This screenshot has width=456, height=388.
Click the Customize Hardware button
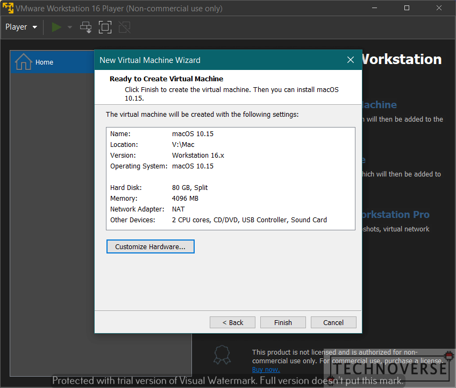pyautogui.click(x=150, y=246)
